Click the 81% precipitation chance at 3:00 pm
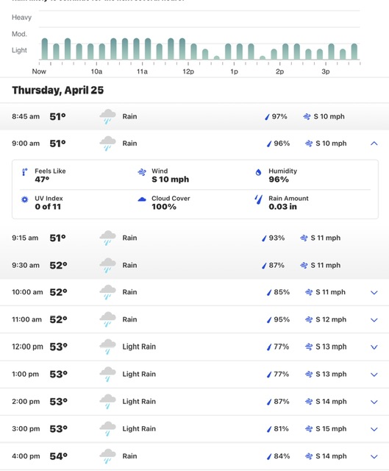 (x=281, y=429)
